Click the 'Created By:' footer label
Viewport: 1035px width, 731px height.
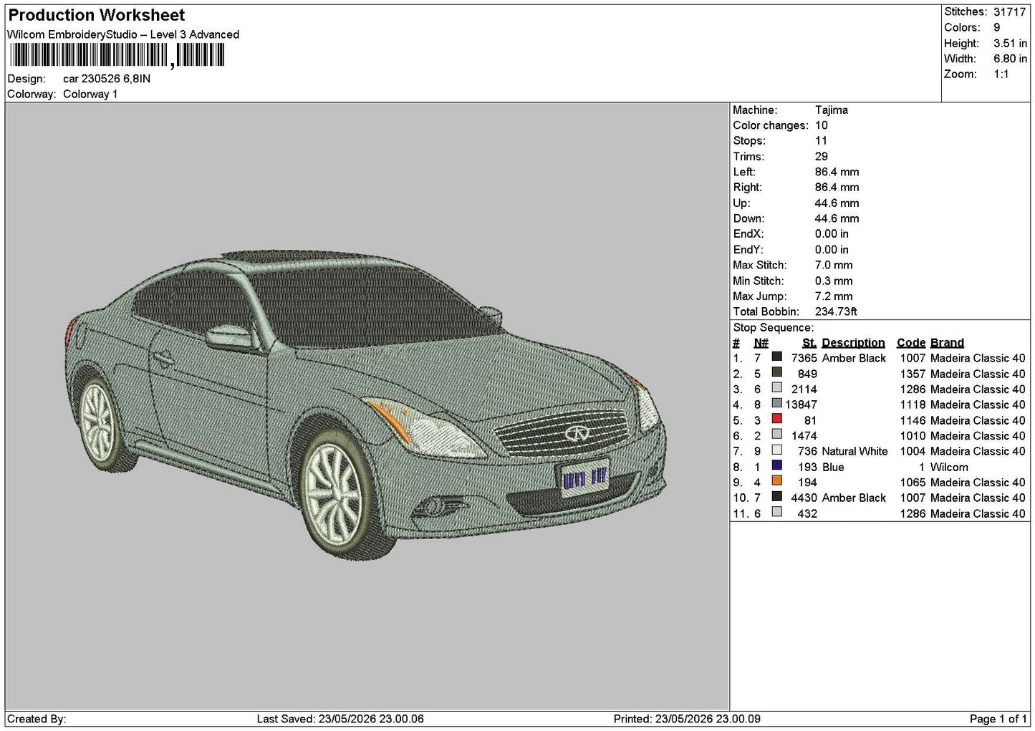[37, 720]
